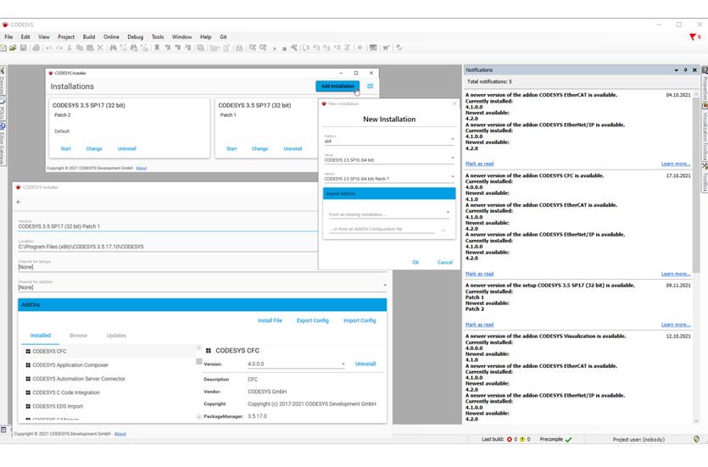708x467 pixels.
Task: Open the Devices side tab
Action: (x=3, y=81)
